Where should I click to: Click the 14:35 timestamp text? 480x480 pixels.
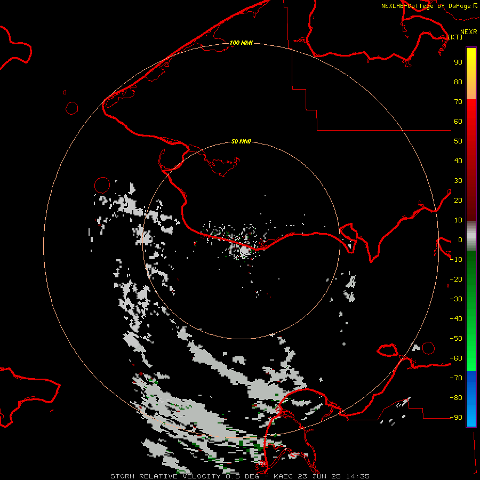click(x=357, y=476)
